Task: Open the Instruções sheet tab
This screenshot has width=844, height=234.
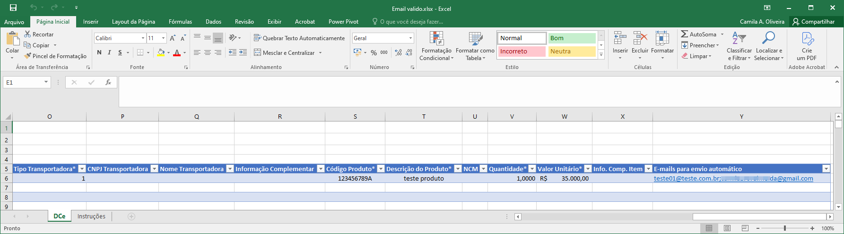Action: [x=91, y=216]
